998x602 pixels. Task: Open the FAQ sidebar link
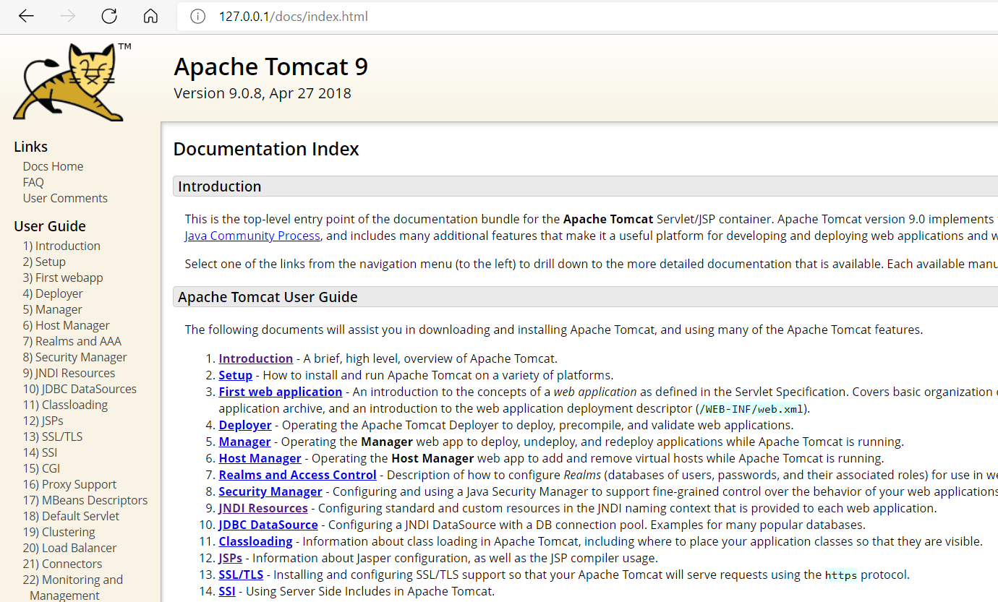[x=33, y=182]
